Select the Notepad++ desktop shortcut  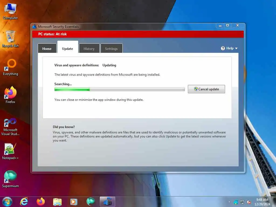(11, 151)
